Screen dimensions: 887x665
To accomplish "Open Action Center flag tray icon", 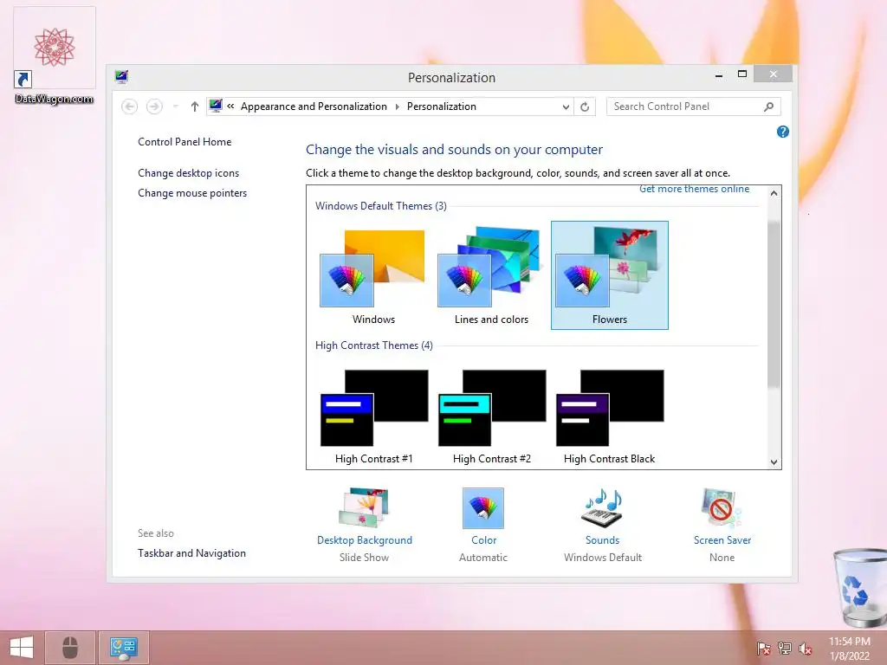I will 764,648.
